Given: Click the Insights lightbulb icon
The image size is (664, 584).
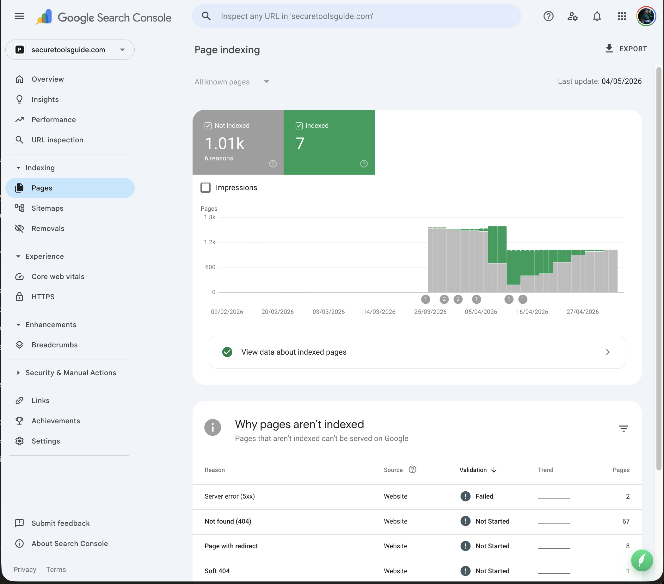Looking at the screenshot, I should tap(20, 99).
